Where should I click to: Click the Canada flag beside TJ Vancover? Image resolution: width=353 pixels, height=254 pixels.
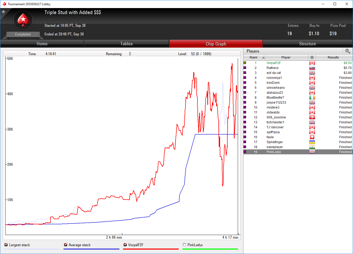click(x=312, y=127)
